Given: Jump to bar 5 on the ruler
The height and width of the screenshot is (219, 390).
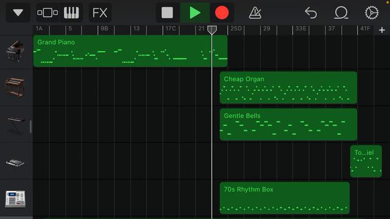Looking at the screenshot, I should 70,29.
